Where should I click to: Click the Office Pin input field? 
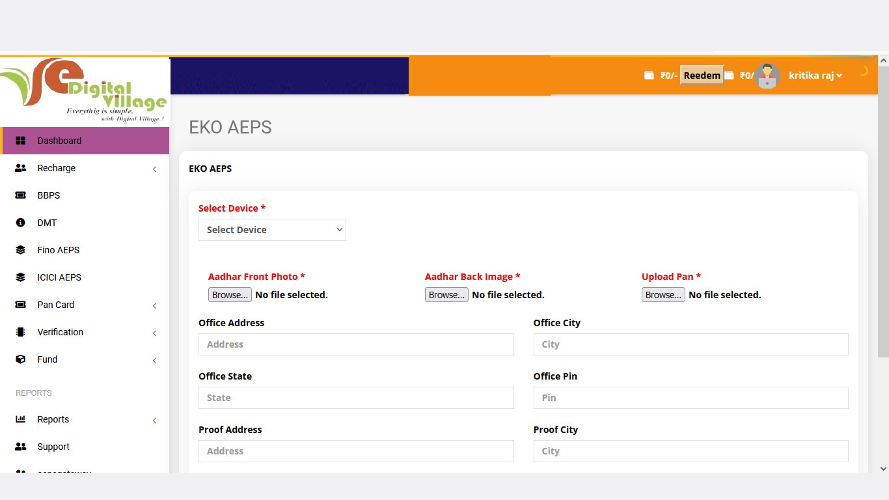click(691, 398)
